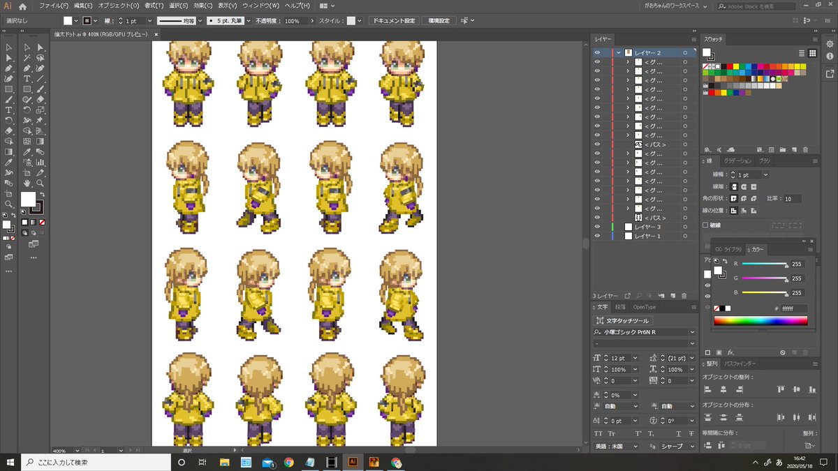Open the 均等 stroke profile dropdown
838x471 pixels.
[x=198, y=21]
